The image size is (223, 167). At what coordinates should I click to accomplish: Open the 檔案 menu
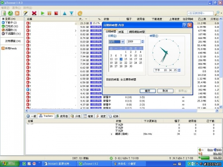point(5,8)
